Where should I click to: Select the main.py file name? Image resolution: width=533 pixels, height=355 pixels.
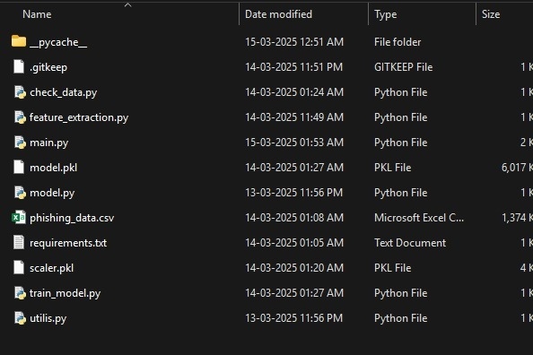point(49,143)
